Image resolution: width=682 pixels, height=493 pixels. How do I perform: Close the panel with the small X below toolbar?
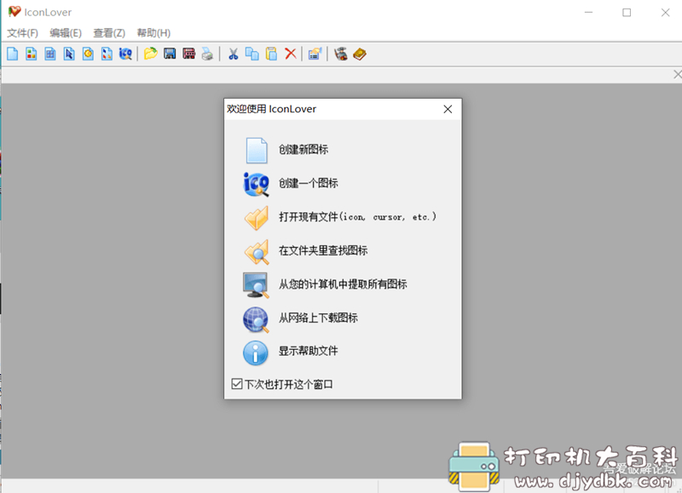[677, 75]
